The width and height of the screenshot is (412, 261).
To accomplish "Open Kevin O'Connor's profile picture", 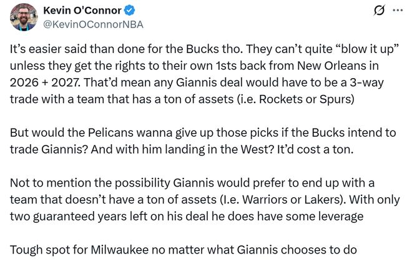I will point(24,17).
